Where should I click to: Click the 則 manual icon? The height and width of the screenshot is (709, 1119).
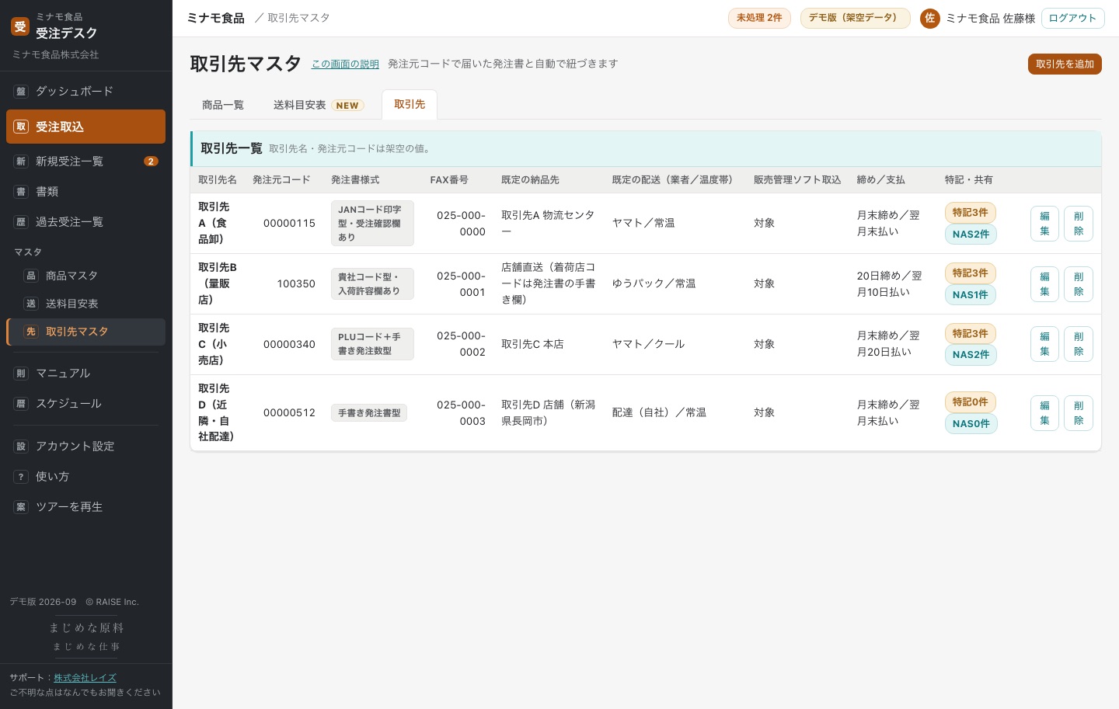coord(21,374)
